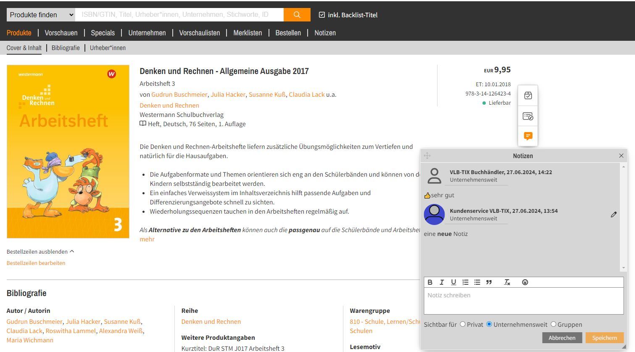Open the Vorschaulisten menu item

tap(200, 33)
